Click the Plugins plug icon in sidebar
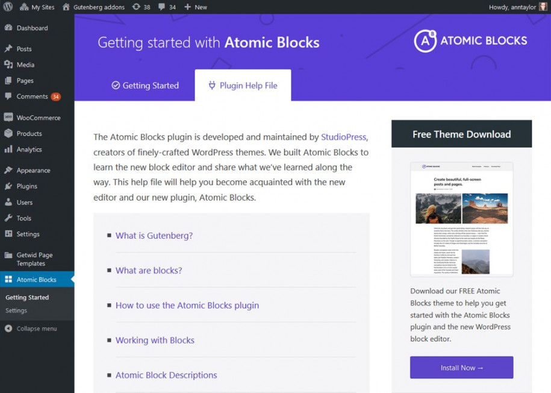The image size is (551, 393). [10, 186]
